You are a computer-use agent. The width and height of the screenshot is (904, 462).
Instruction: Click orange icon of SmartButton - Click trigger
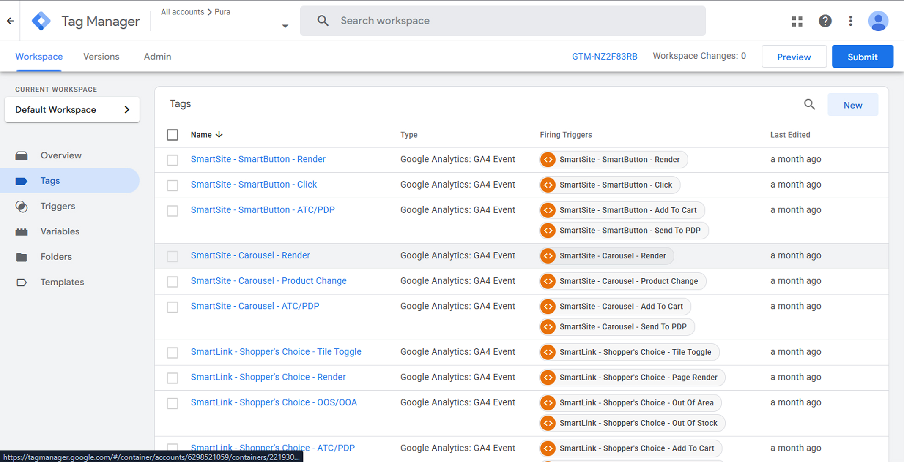coord(548,185)
